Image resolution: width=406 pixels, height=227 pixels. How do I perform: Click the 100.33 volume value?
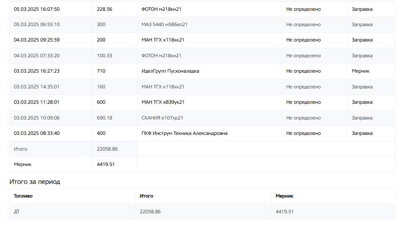[x=104, y=56]
